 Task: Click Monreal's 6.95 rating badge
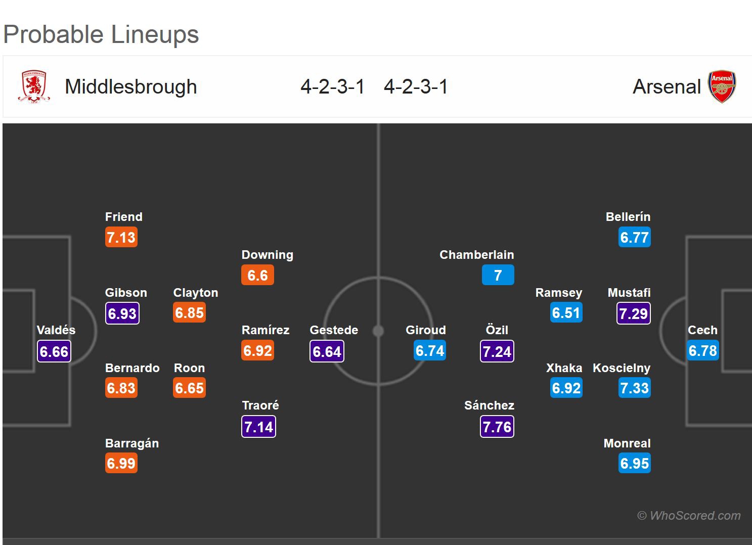[634, 463]
